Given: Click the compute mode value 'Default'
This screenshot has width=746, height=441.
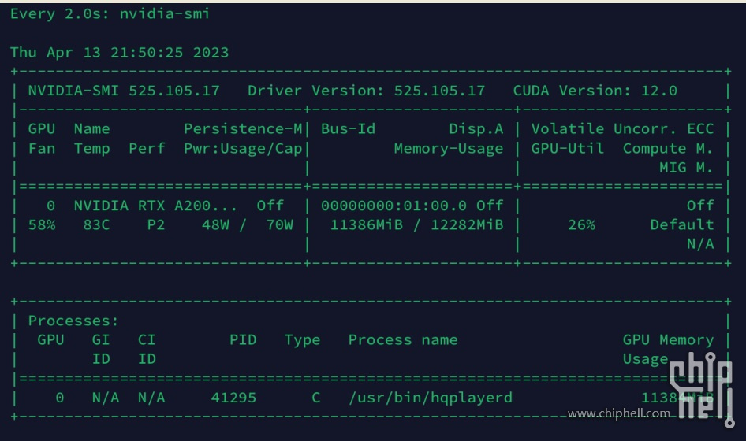Looking at the screenshot, I should click(x=682, y=224).
